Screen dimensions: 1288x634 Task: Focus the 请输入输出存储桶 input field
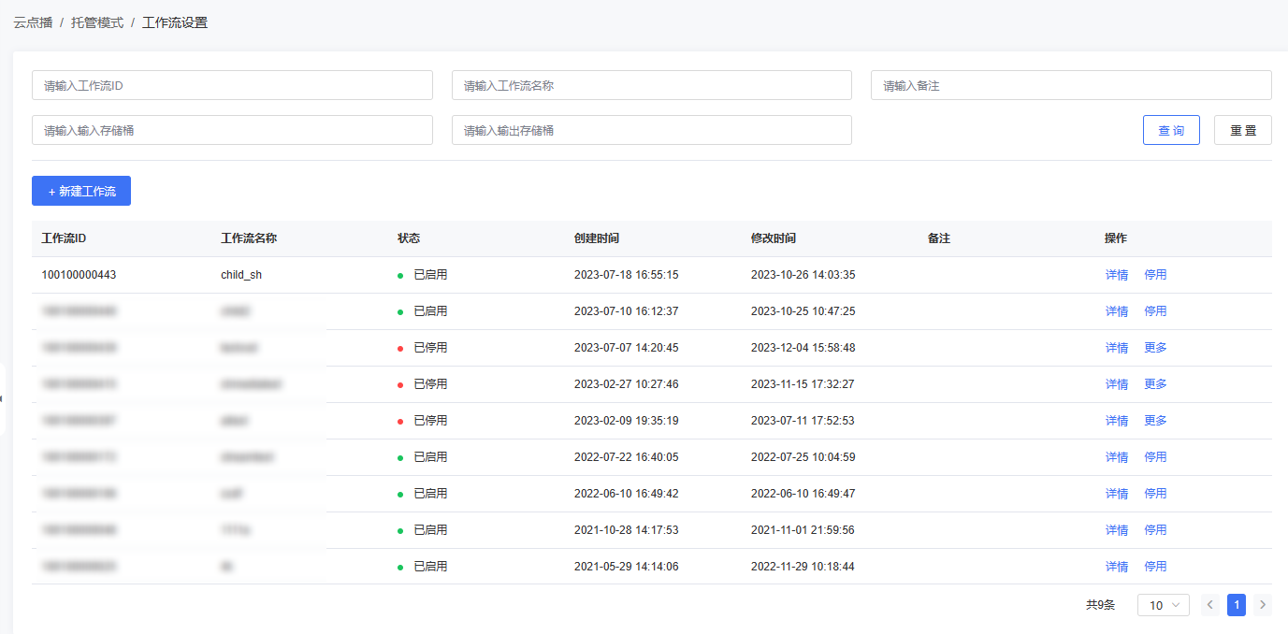click(651, 130)
